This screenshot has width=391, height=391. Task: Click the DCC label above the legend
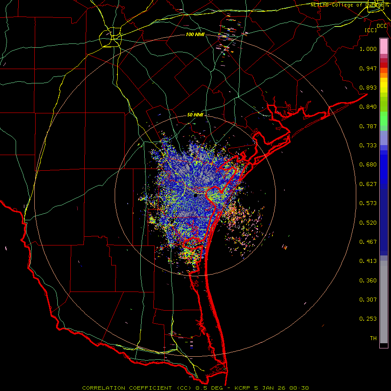tap(382, 26)
